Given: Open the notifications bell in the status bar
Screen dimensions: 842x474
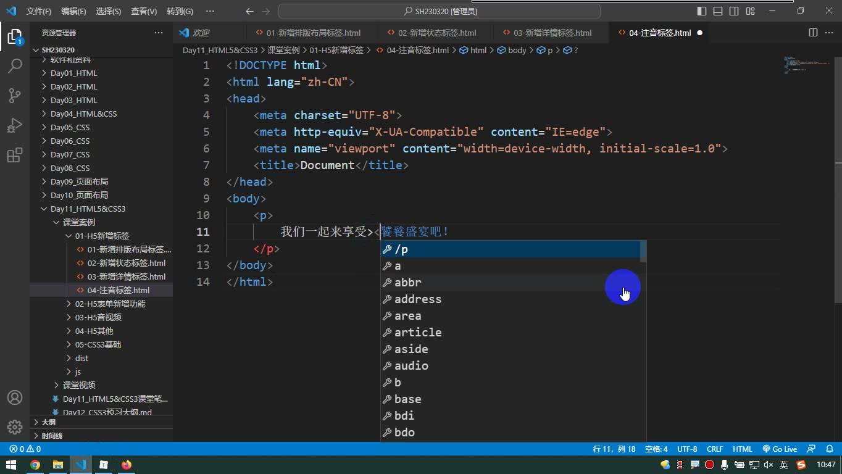Looking at the screenshot, I should point(828,449).
